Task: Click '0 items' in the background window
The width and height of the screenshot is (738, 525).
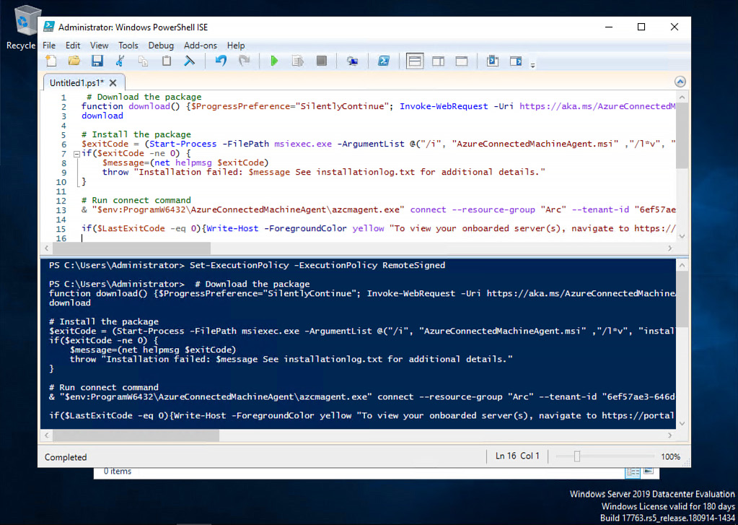Action: (x=117, y=472)
